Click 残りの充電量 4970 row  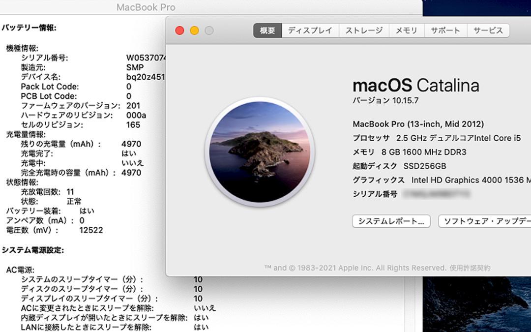pos(81,144)
